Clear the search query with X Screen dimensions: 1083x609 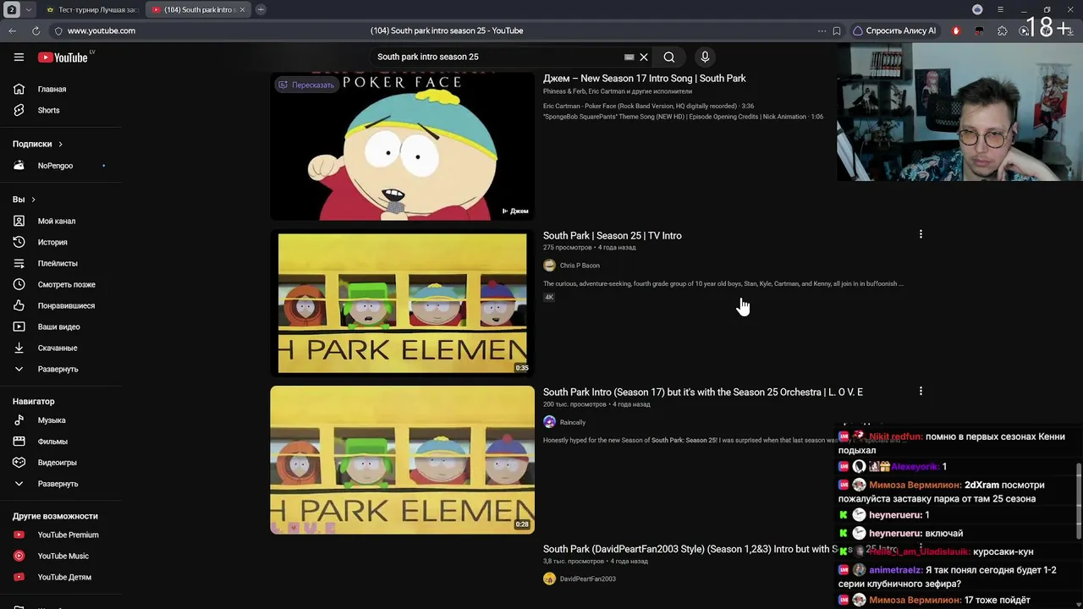coord(644,57)
